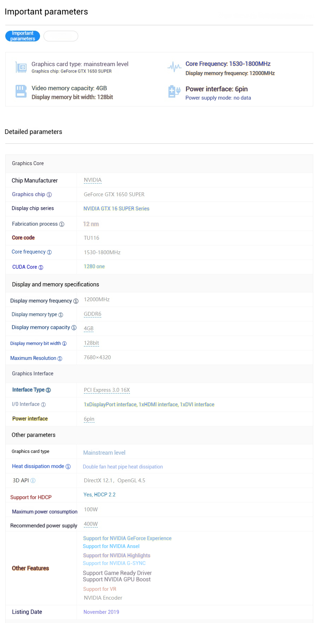Open Double fan heat pipe heat dissipation link
This screenshot has width=321, height=623.
[x=123, y=467]
